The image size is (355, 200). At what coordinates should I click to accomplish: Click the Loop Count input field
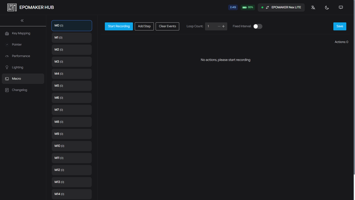click(211, 26)
